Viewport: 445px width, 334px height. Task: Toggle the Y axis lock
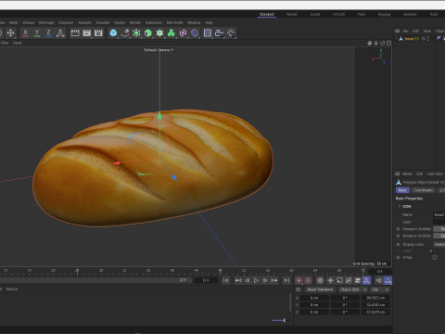coord(37,33)
